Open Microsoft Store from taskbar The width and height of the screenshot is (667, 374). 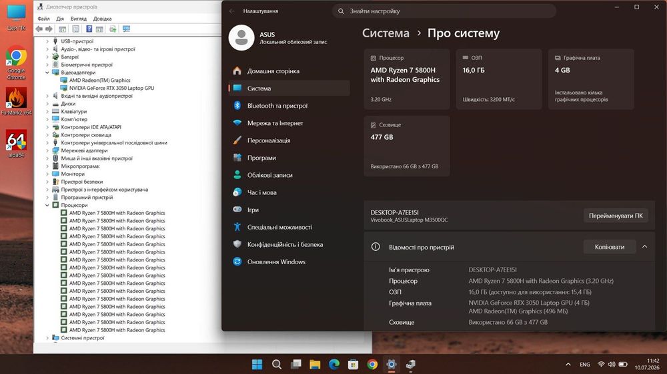[x=353, y=364]
